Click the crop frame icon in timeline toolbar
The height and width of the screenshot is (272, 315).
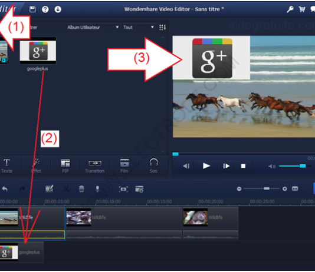(x=123, y=189)
